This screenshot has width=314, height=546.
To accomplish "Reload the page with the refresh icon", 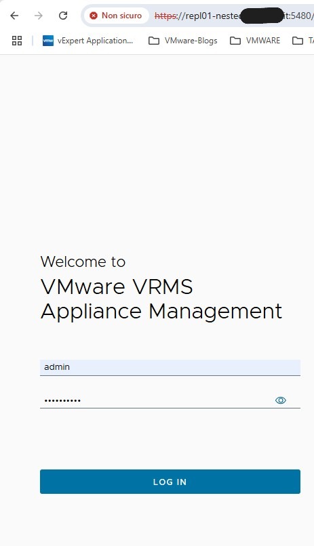I will coord(63,16).
